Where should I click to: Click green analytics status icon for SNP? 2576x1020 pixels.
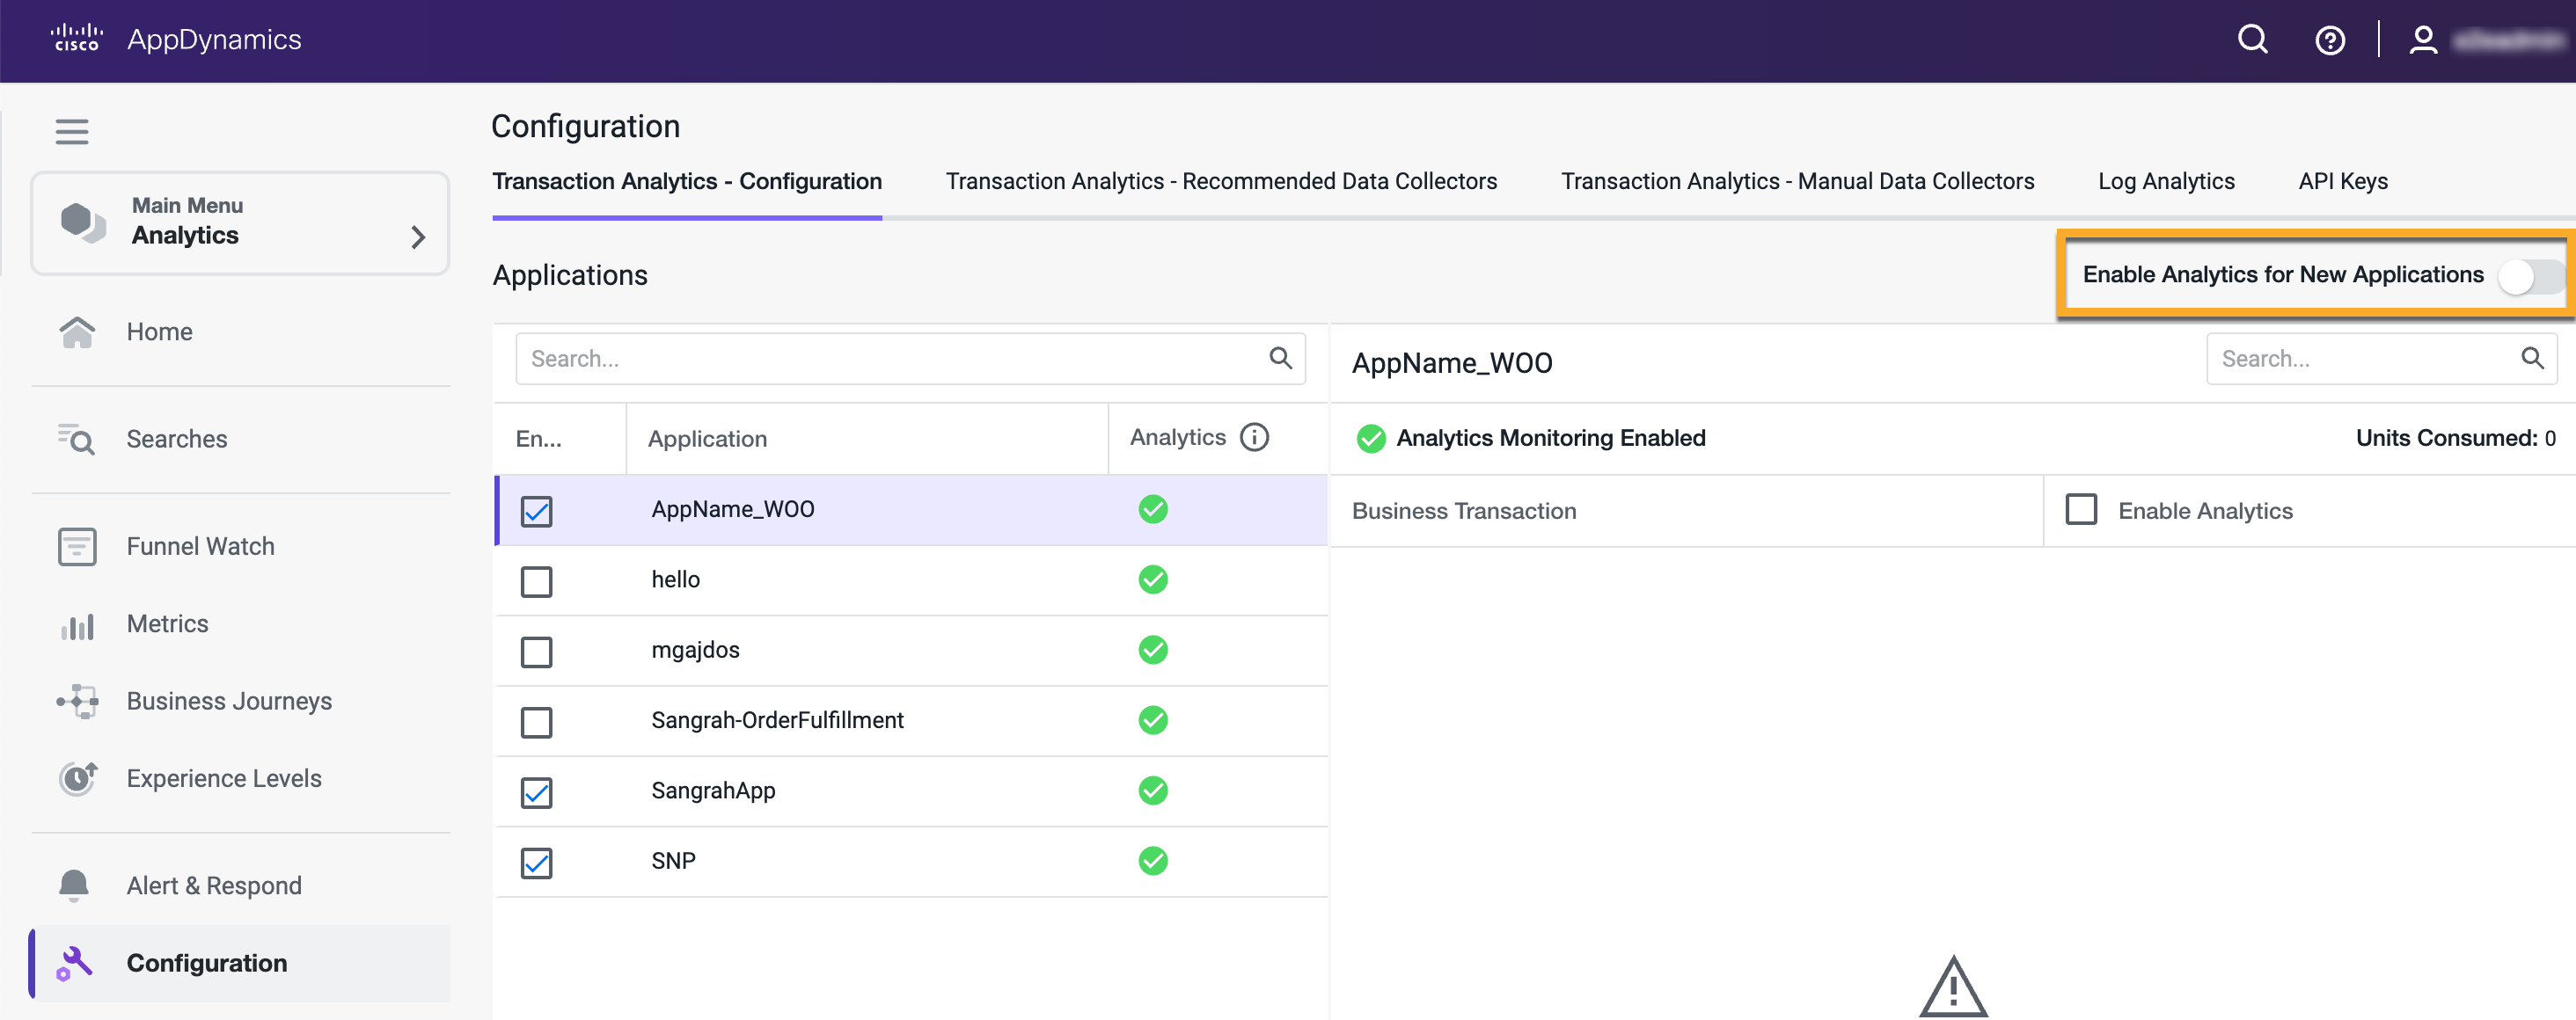point(1153,861)
